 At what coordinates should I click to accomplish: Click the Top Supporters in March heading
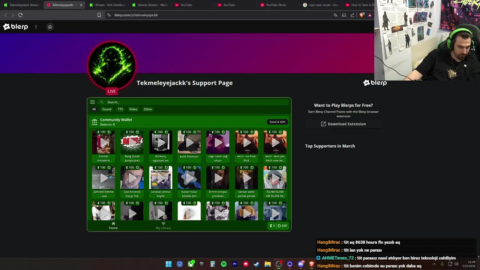coord(330,146)
